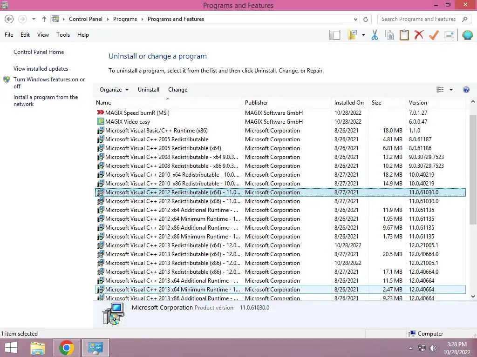This screenshot has height=357, width=477.
Task: Open the View menu
Action: 43,34
